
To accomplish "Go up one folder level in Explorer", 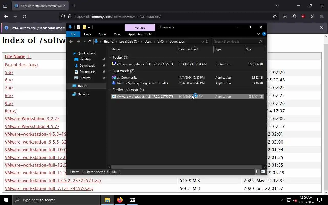I will (90, 42).
